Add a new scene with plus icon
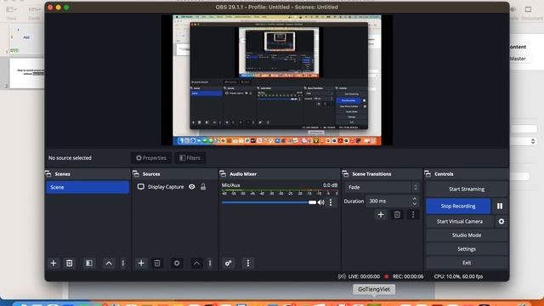The height and width of the screenshot is (306, 544). pyautogui.click(x=54, y=263)
